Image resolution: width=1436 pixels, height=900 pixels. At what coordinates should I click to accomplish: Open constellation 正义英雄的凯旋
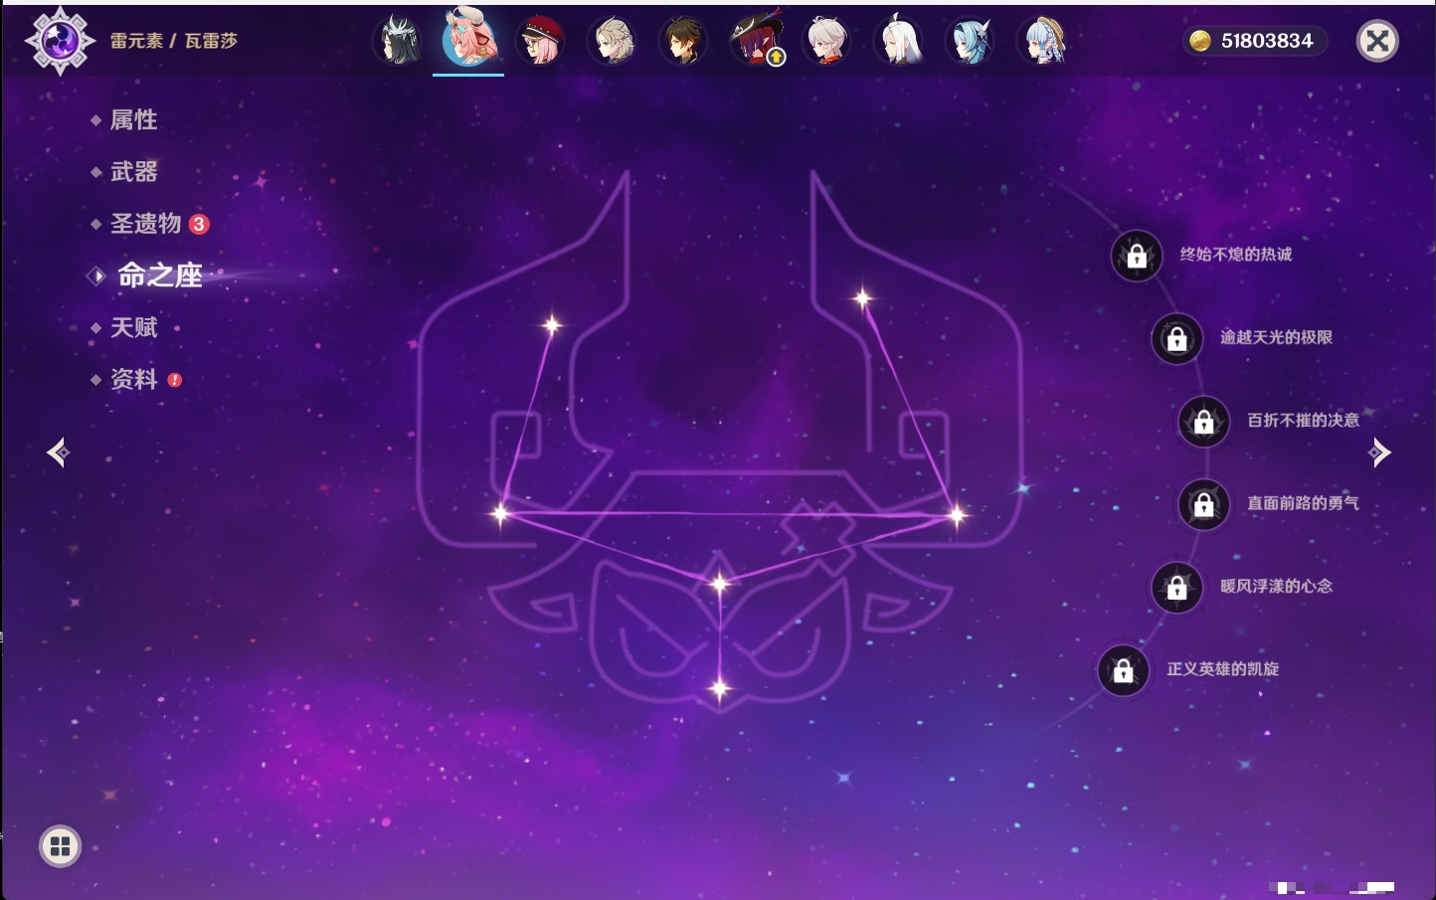point(1222,669)
